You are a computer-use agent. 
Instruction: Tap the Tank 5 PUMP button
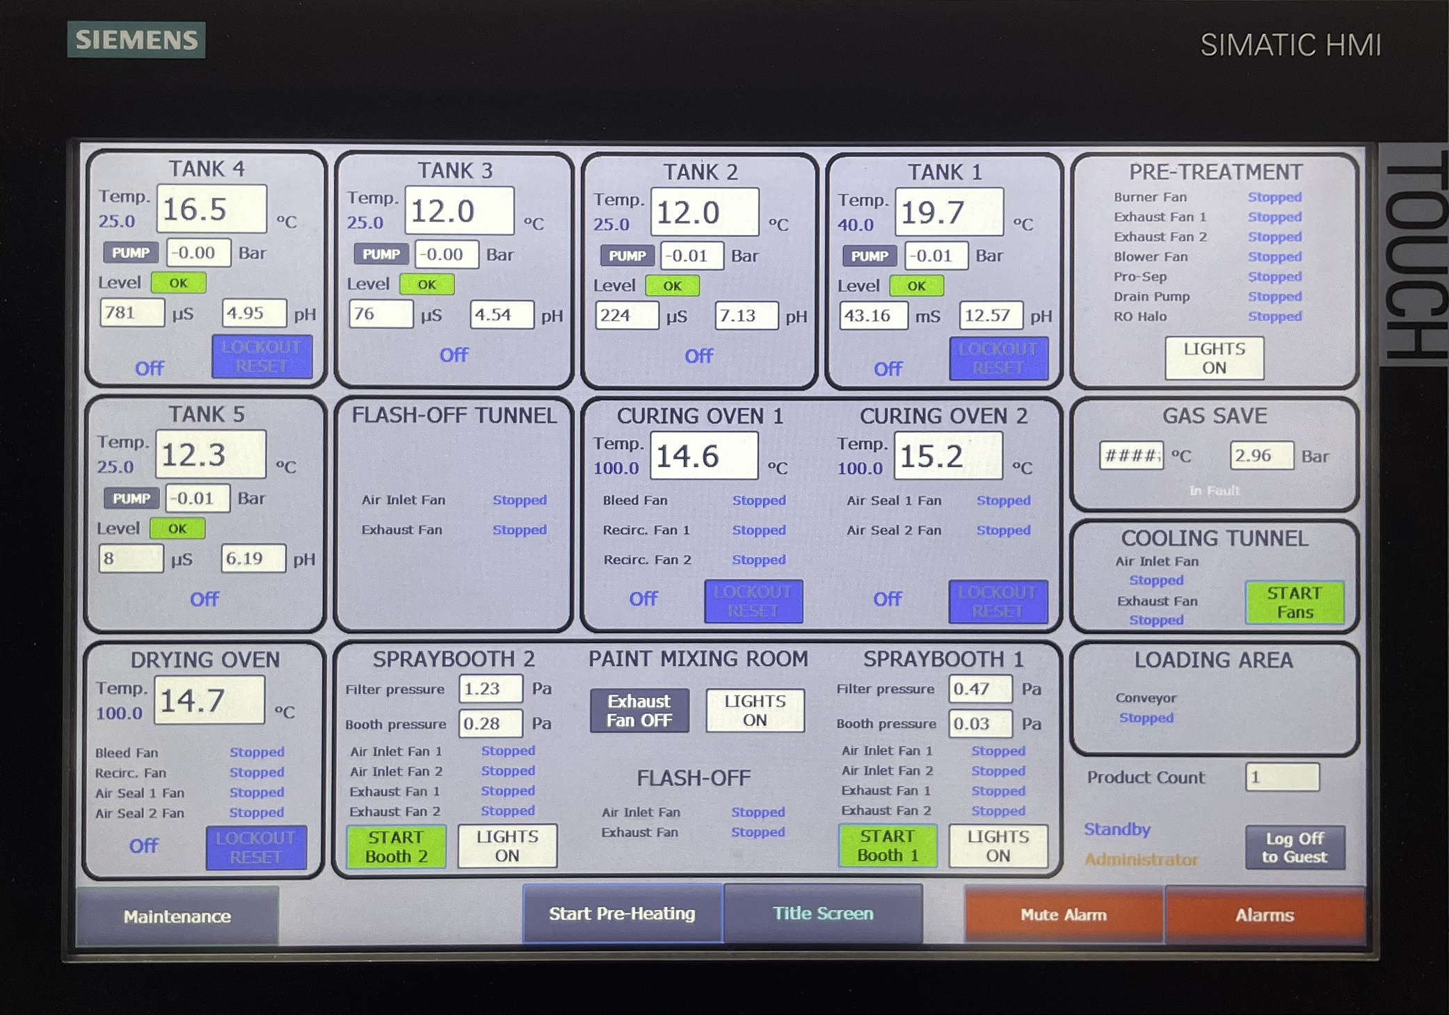coord(131,498)
